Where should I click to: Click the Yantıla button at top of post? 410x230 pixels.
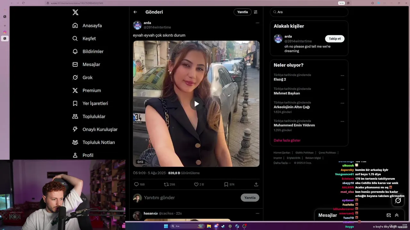point(242,12)
